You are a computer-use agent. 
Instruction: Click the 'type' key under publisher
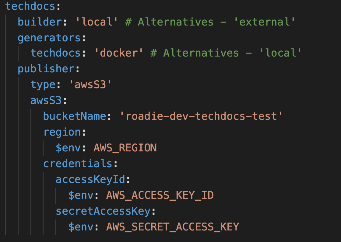43,85
